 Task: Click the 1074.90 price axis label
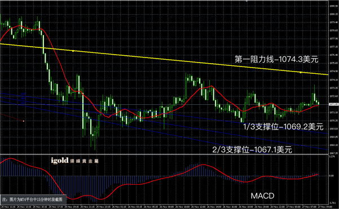[333, 71]
